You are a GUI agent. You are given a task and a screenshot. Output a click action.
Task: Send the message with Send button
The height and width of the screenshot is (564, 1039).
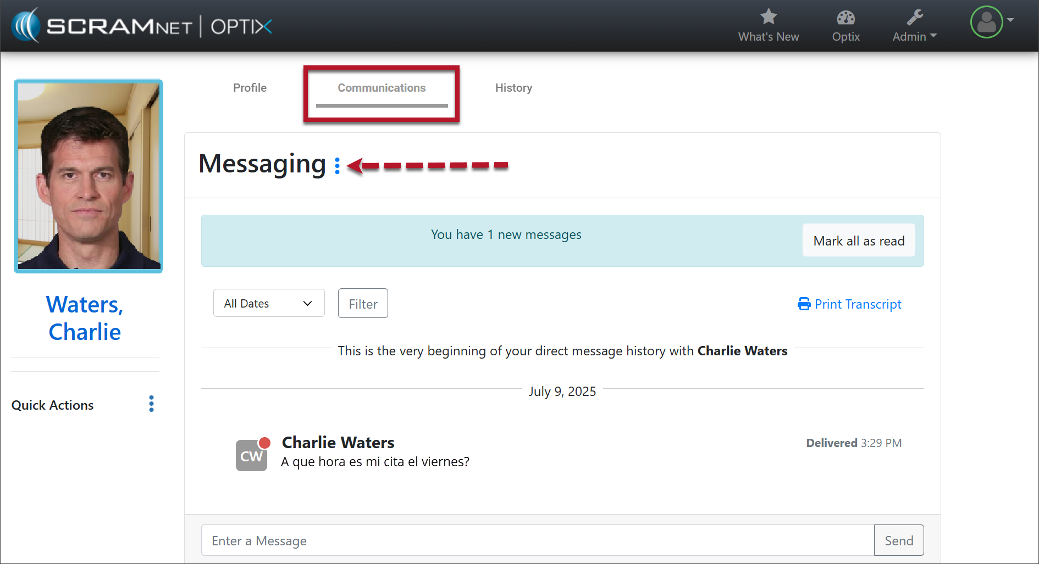click(898, 540)
